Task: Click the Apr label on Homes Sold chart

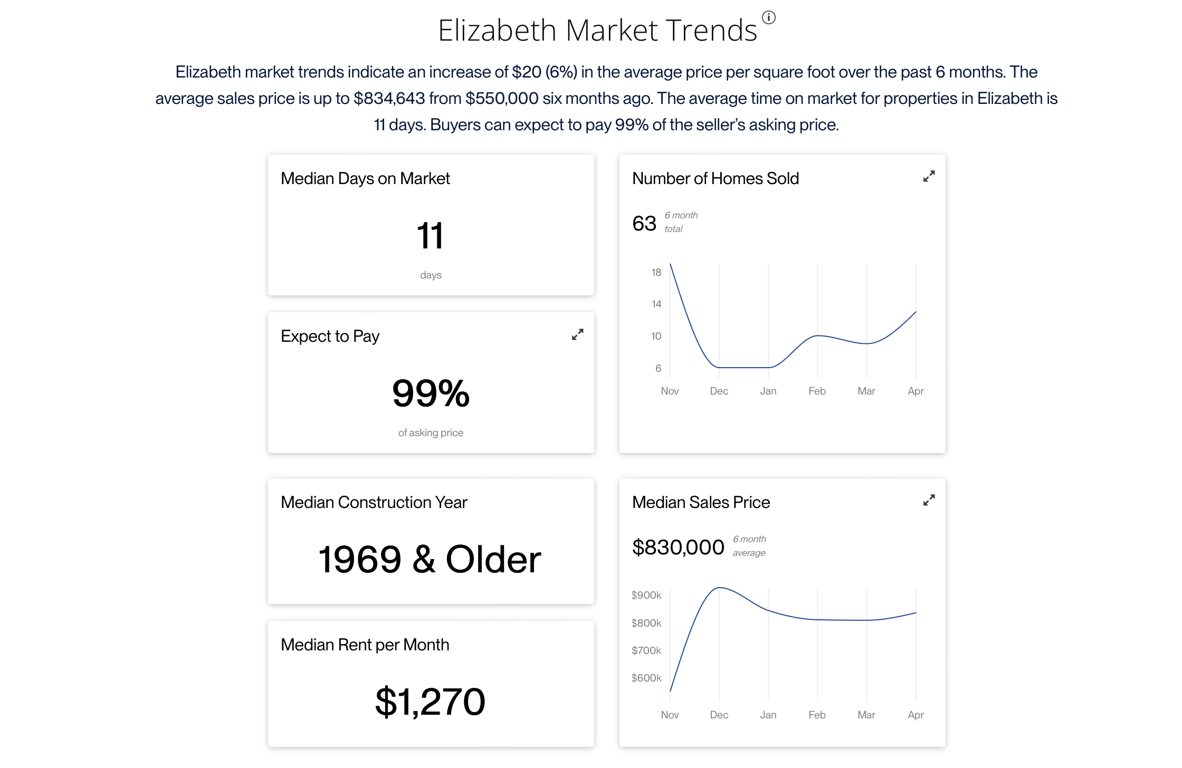Action: [916, 391]
